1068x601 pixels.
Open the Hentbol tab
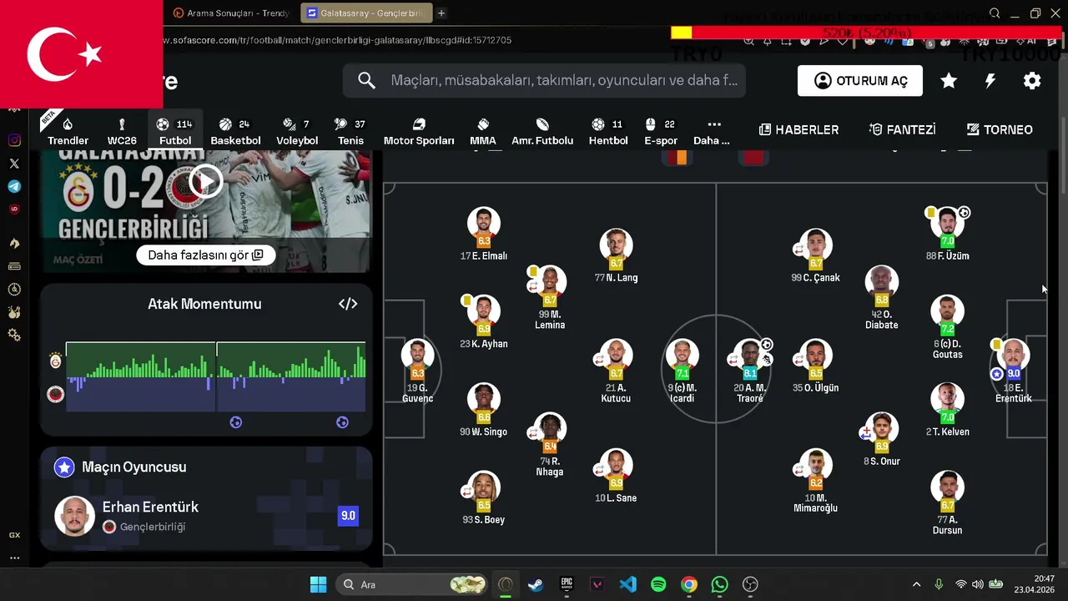(608, 131)
